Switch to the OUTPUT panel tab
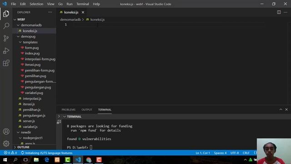The height and width of the screenshot is (164, 291). click(x=87, y=110)
